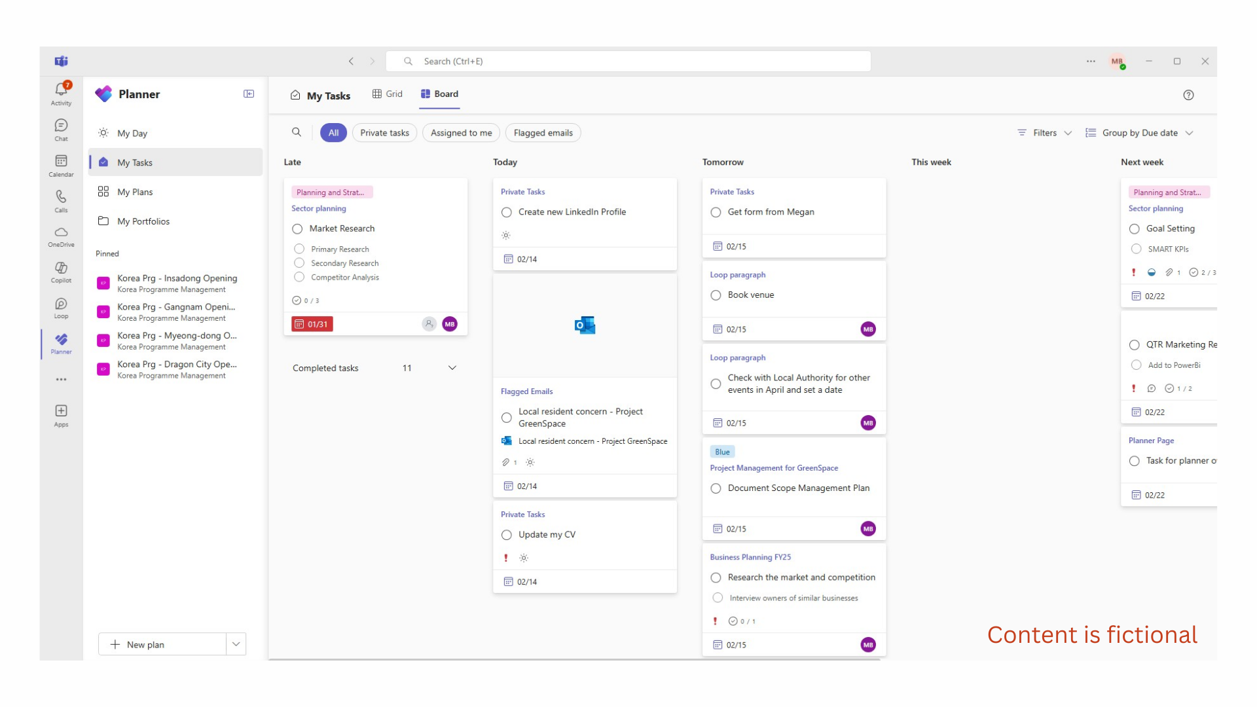Check off Book venue task

coord(716,295)
